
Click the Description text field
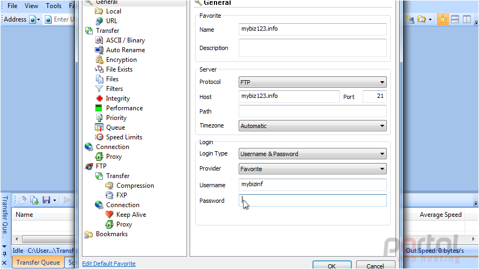pyautogui.click(x=313, y=48)
